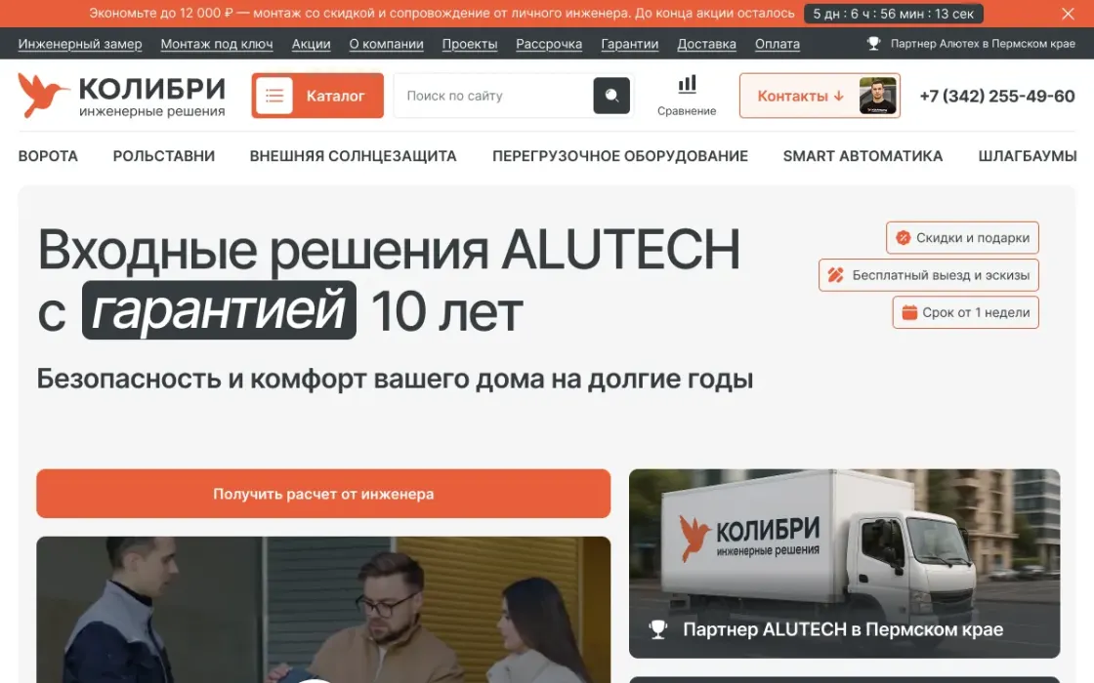Click the countdown timer in banner
Image resolution: width=1094 pixels, height=683 pixels.
pos(894,14)
